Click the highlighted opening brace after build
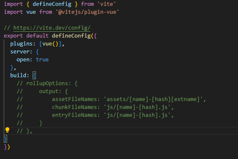238x159 pixels. click(x=34, y=76)
